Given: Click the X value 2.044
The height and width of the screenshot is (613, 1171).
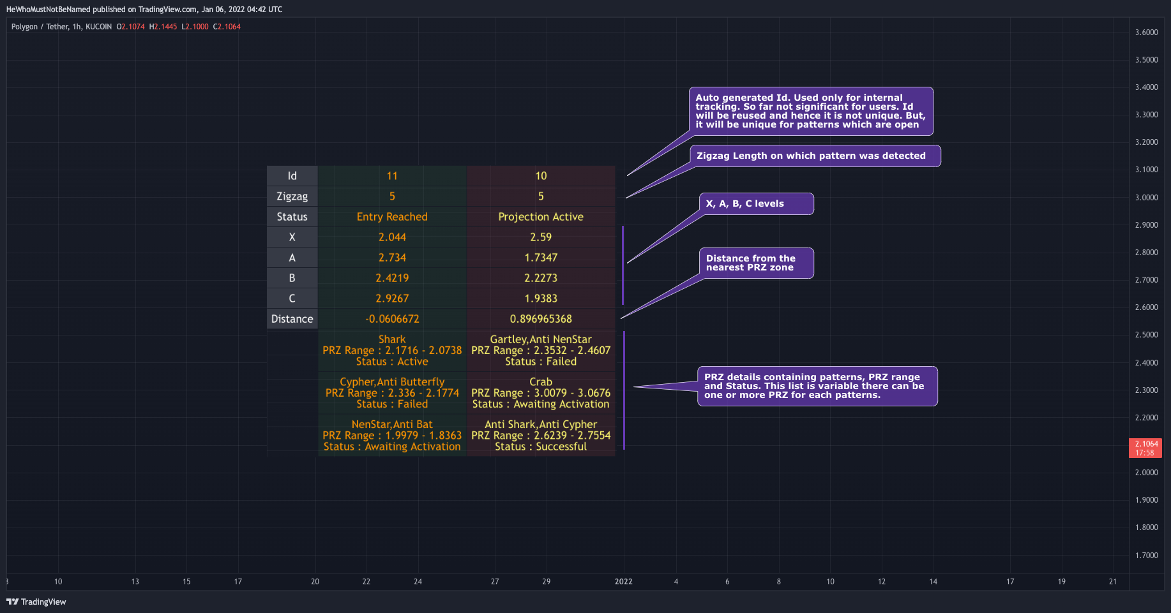Looking at the screenshot, I should coord(392,237).
